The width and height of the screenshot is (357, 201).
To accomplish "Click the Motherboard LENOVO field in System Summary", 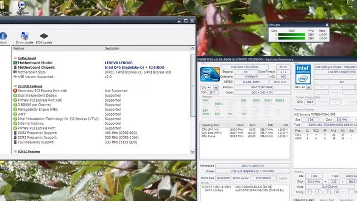I will click(253, 166).
